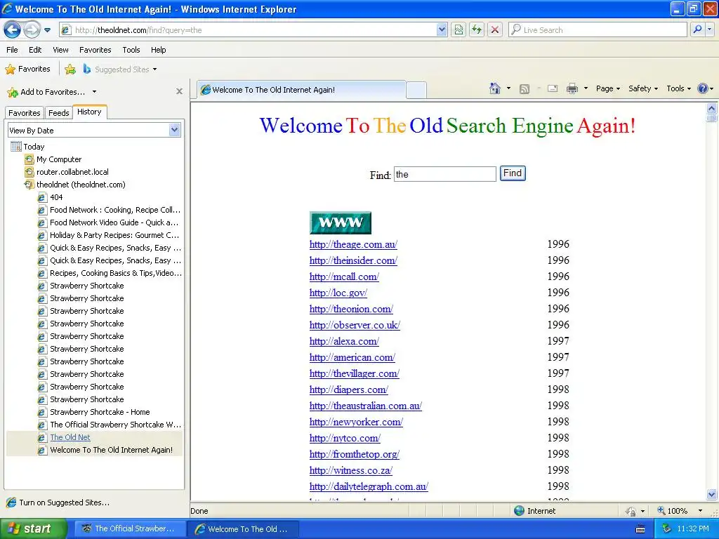Open the http://alexa.com/ link
This screenshot has height=539, width=719.
pyautogui.click(x=344, y=342)
